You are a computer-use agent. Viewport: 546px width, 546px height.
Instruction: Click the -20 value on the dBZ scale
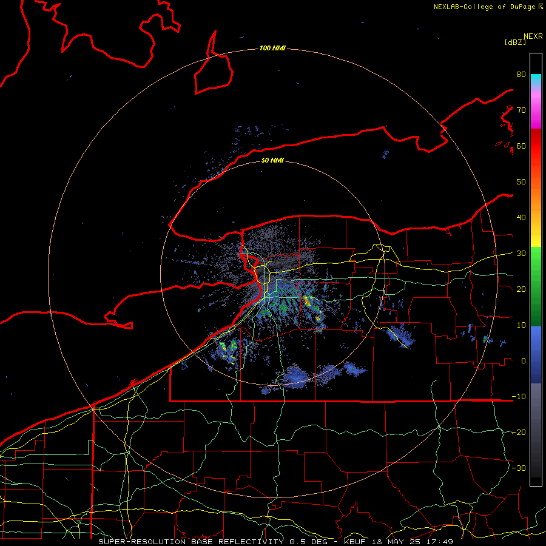tap(519, 433)
